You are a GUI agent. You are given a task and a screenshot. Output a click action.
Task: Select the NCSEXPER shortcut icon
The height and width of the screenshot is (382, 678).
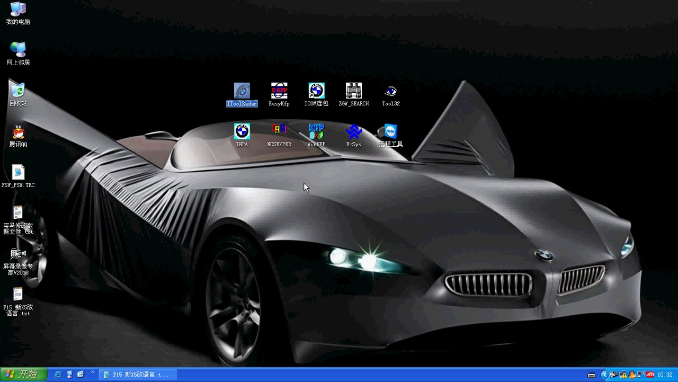pos(279,136)
